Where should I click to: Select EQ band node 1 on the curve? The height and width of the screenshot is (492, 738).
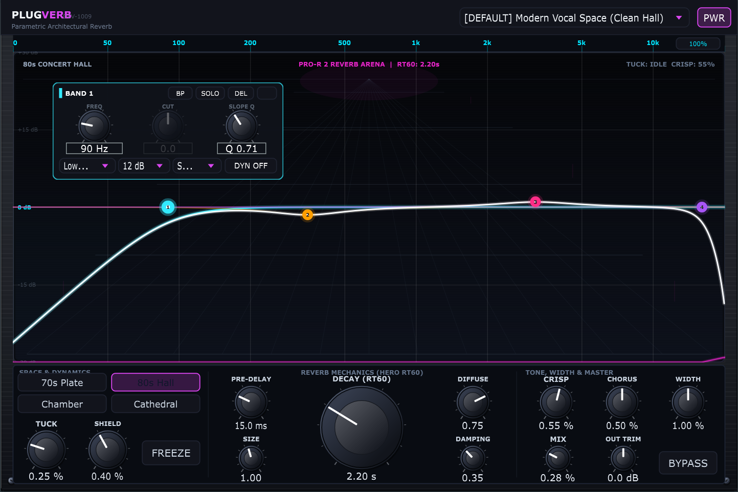tap(168, 207)
